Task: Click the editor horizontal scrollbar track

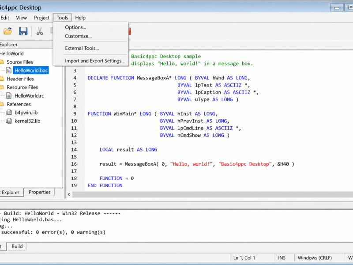Action: click(213, 194)
